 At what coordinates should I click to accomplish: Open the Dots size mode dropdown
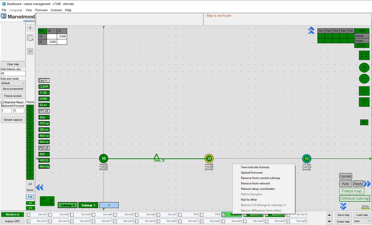click(13, 83)
